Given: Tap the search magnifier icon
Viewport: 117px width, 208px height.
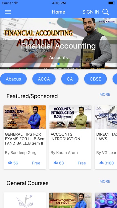Looking at the screenshot, I should [x=106, y=12].
